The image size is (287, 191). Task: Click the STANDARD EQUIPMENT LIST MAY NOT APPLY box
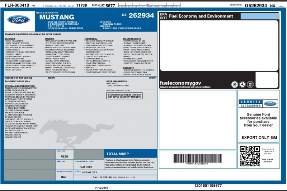124,96
